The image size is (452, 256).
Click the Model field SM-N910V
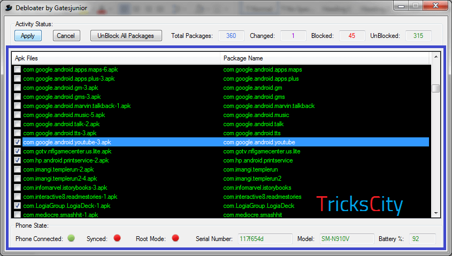point(347,239)
